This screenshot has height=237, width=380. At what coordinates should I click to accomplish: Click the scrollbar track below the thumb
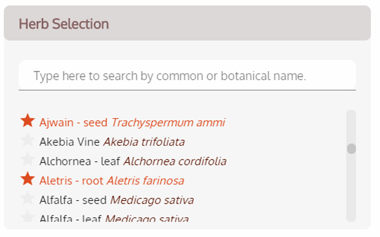tap(351, 188)
